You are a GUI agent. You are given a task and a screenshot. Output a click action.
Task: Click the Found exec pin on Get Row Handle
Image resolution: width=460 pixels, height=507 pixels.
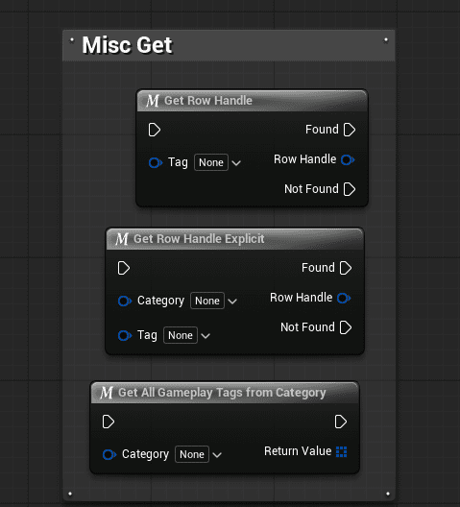[350, 130]
